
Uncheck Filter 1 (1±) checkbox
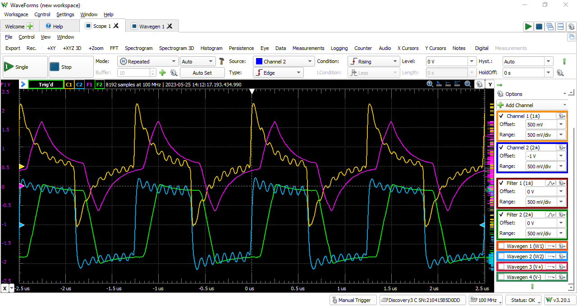coord(501,183)
